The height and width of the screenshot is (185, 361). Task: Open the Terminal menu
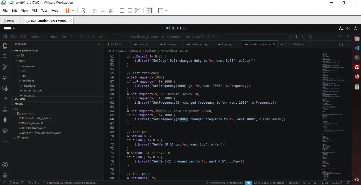87,37
